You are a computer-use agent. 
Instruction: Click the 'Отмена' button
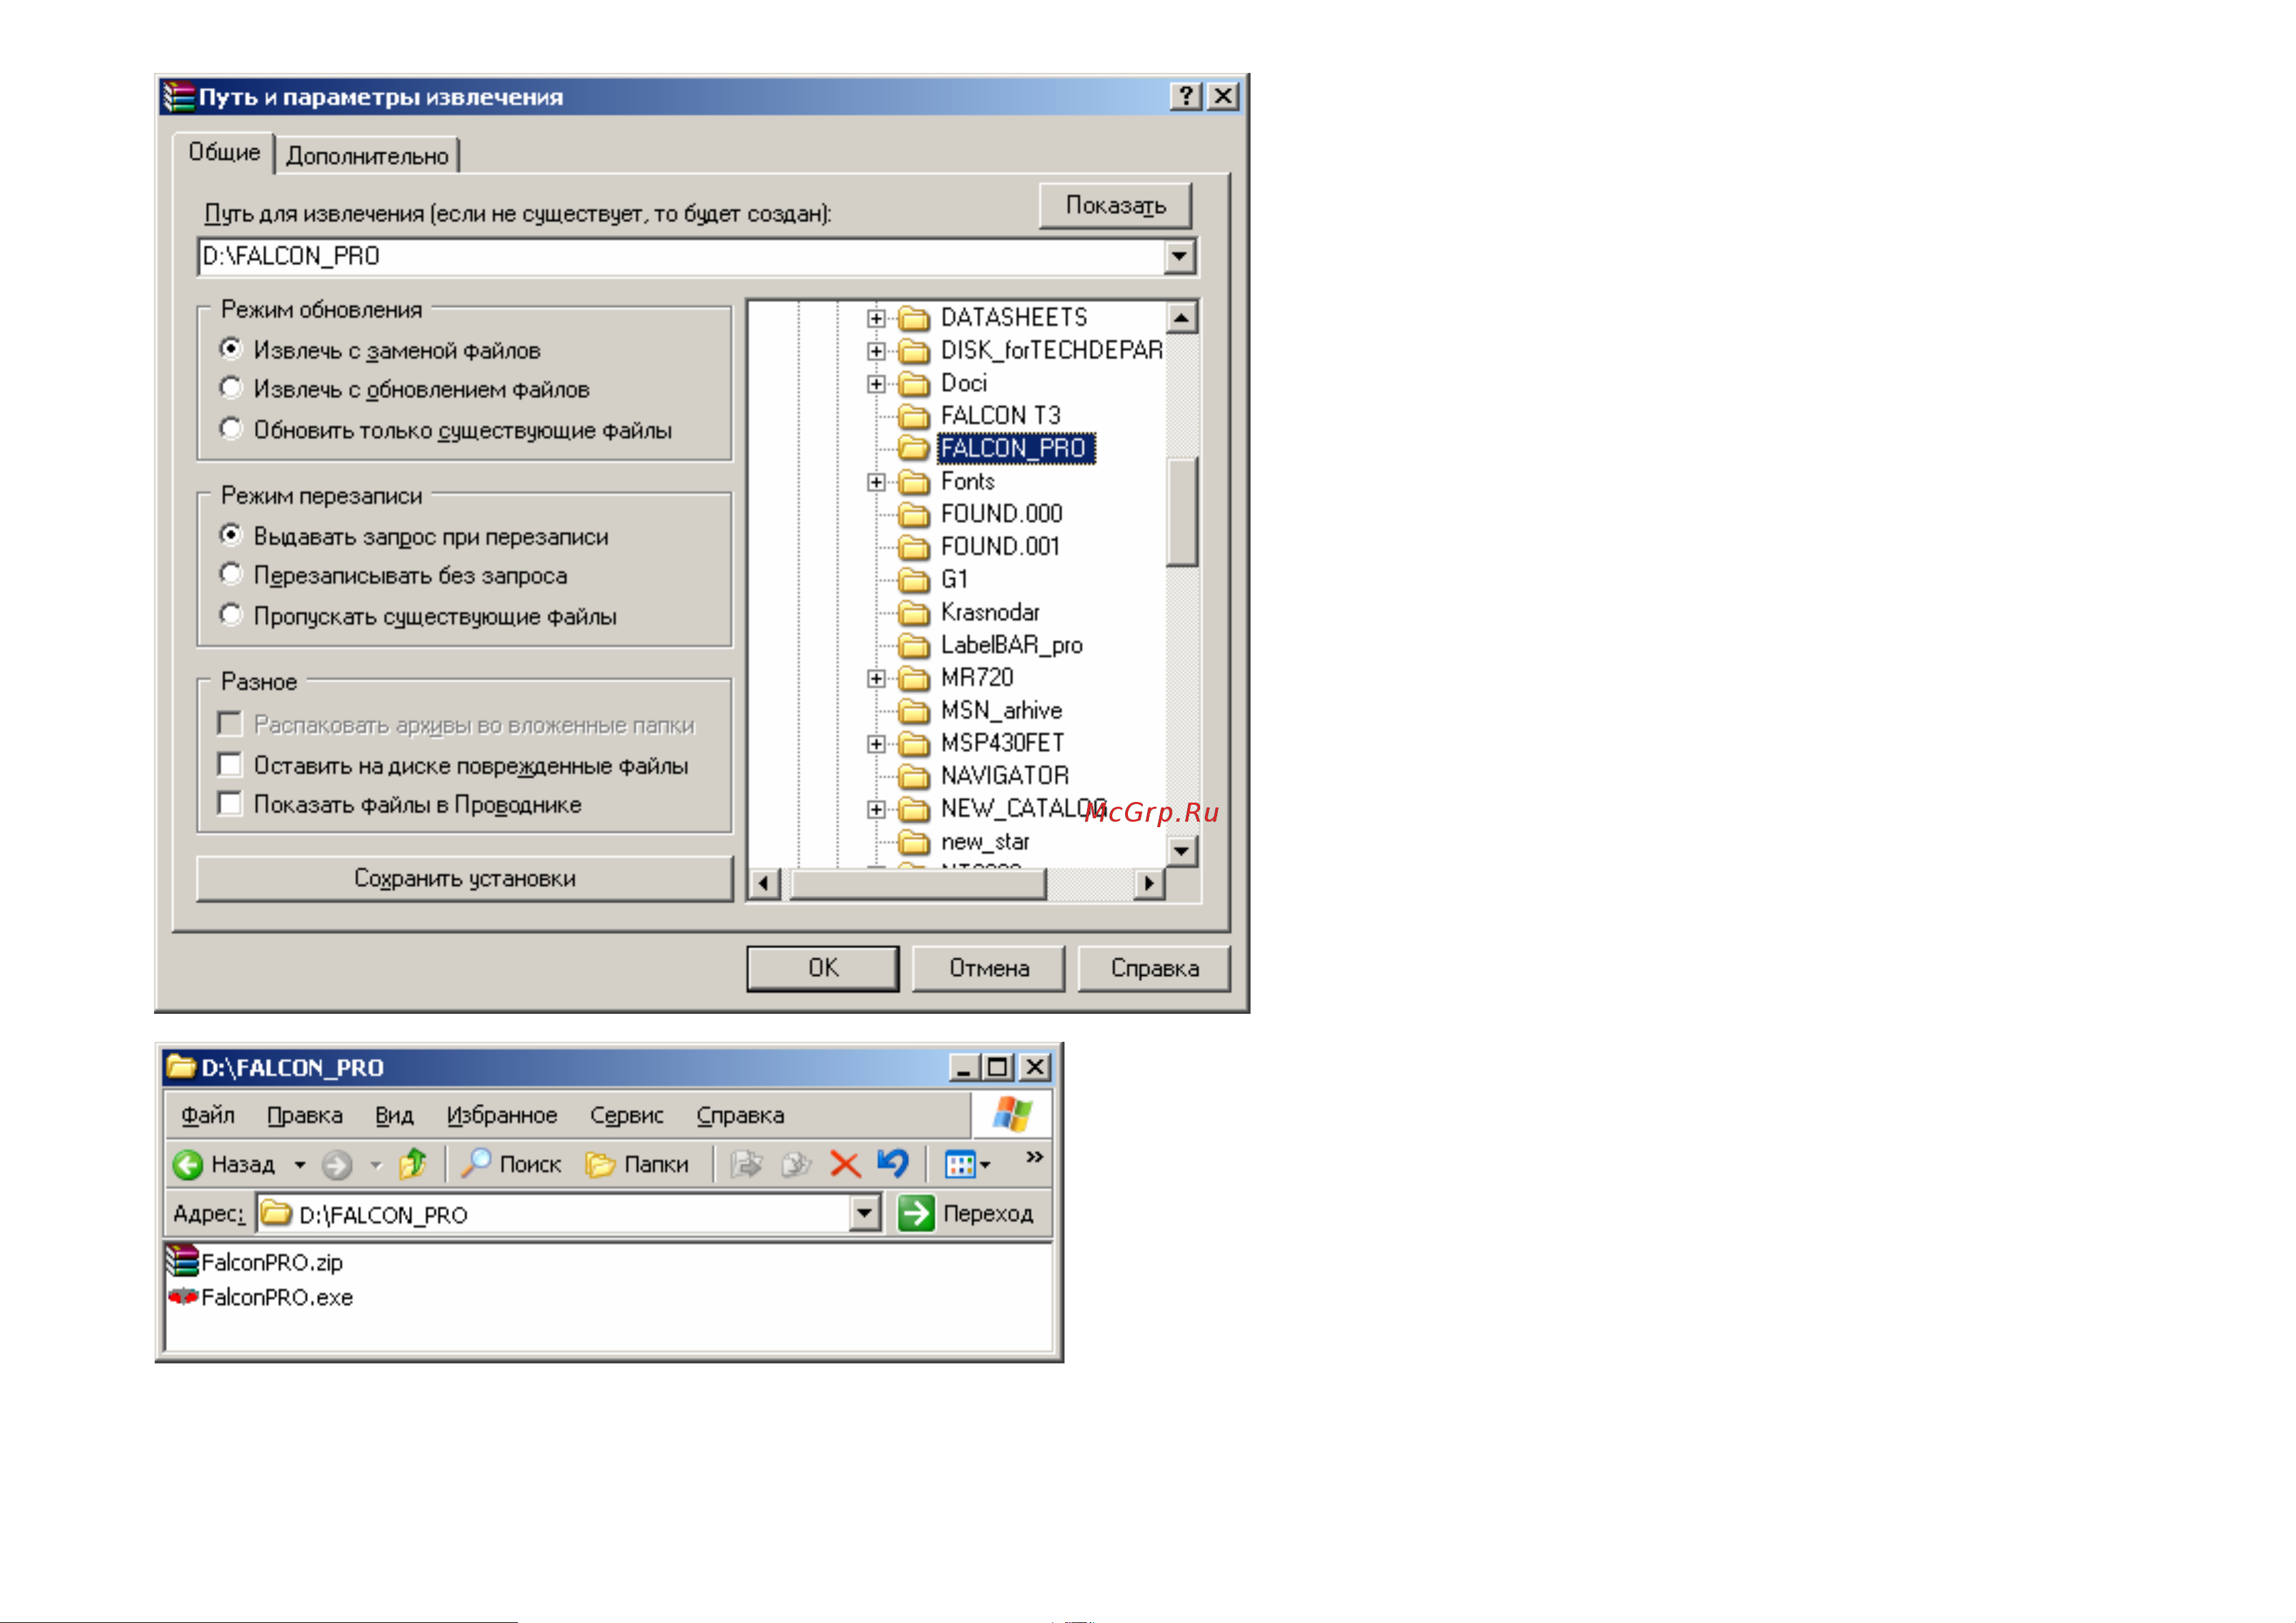(x=989, y=968)
